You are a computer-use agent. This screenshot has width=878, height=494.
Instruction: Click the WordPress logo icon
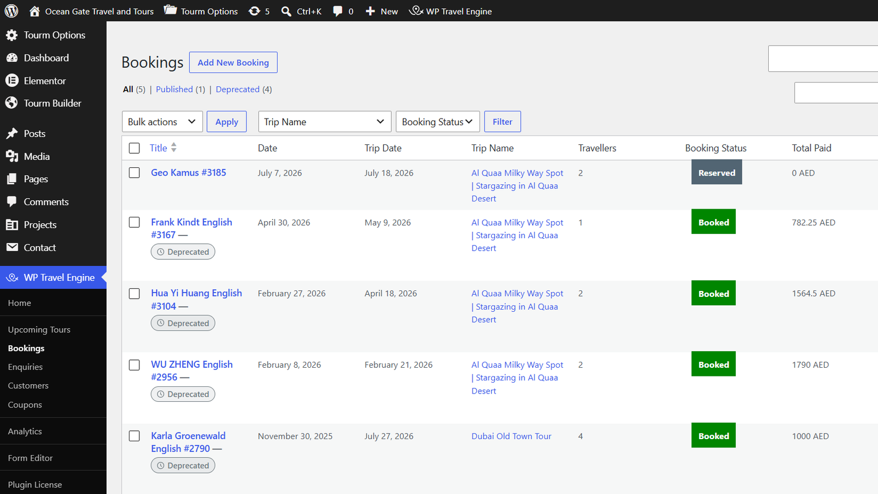12,11
